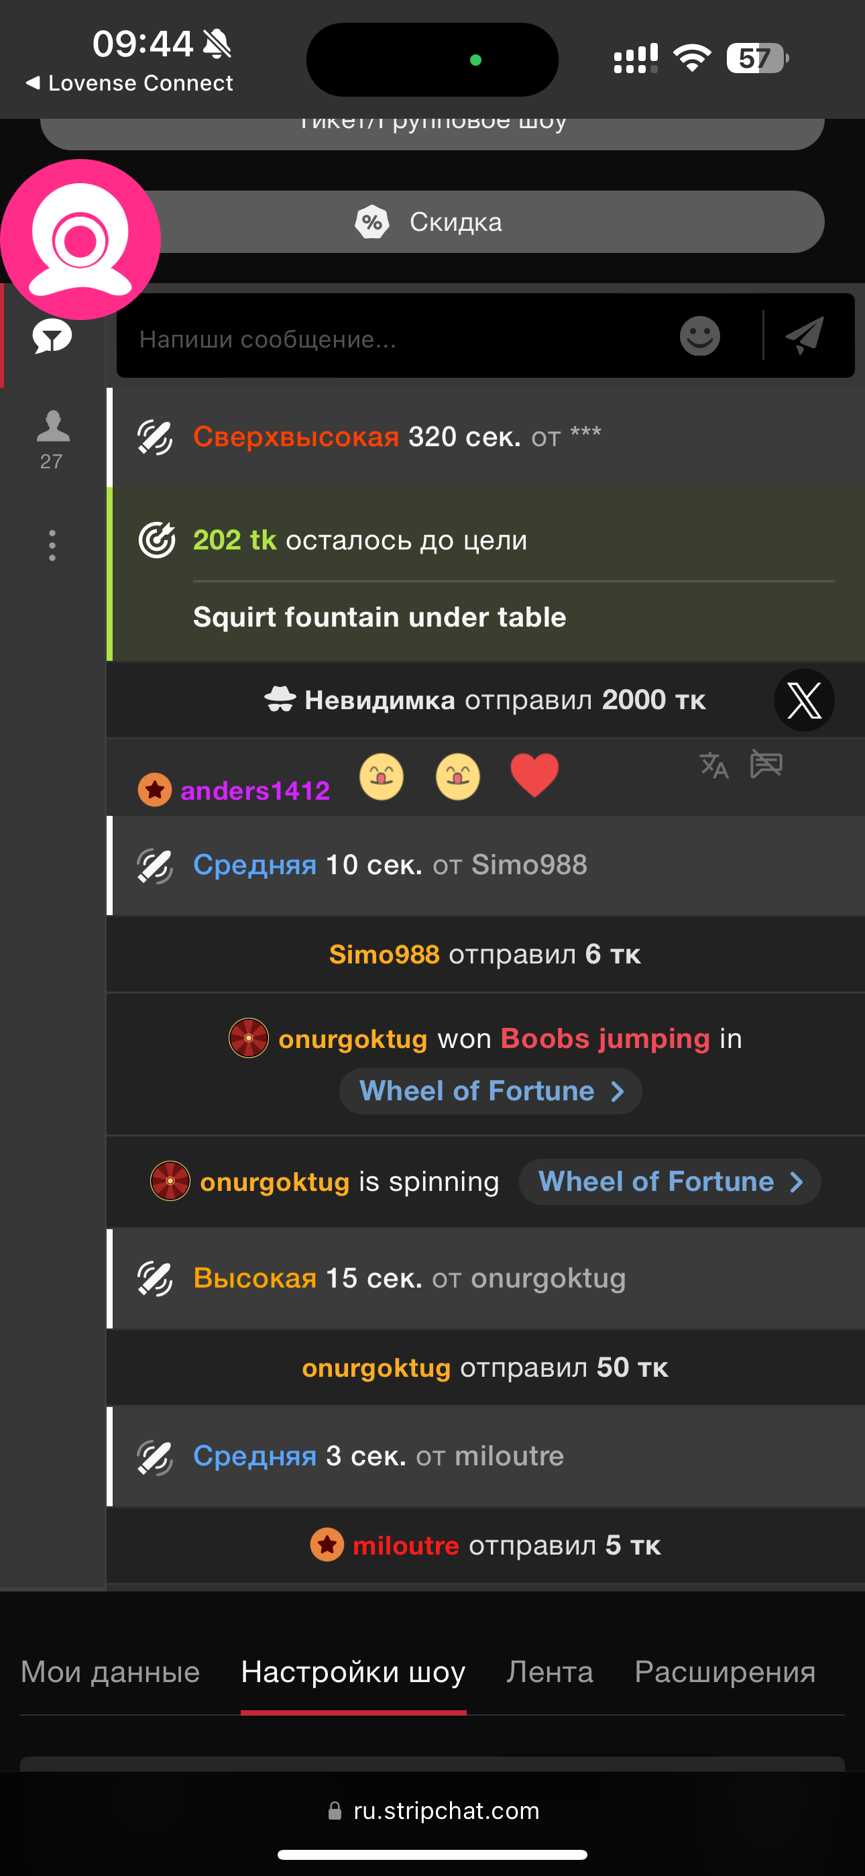Select the Настройки шоу tab
This screenshot has width=865, height=1876.
(353, 1671)
